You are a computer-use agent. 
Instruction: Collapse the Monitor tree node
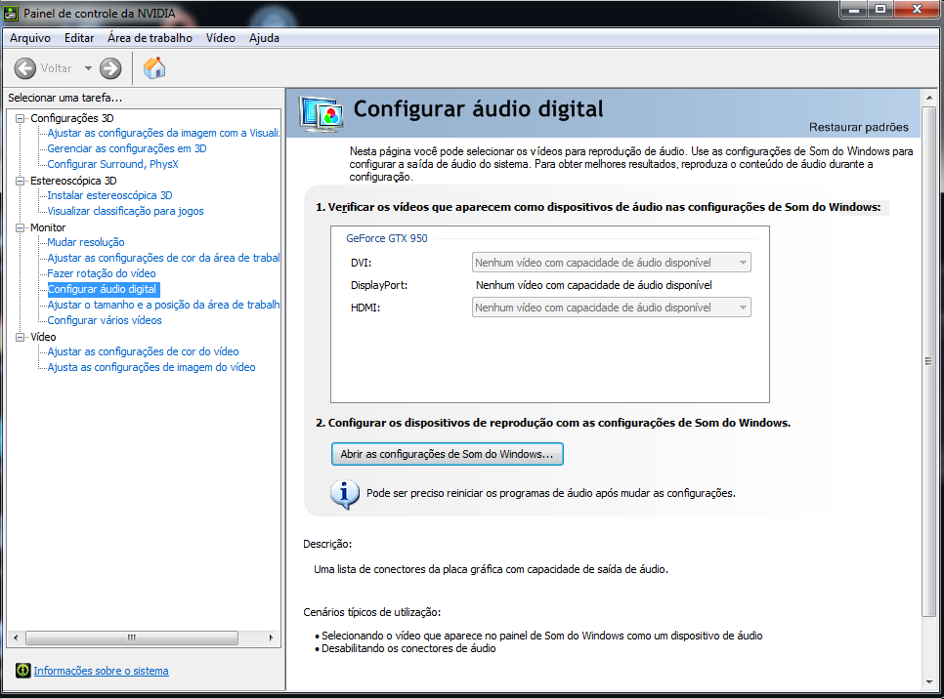[x=20, y=228]
